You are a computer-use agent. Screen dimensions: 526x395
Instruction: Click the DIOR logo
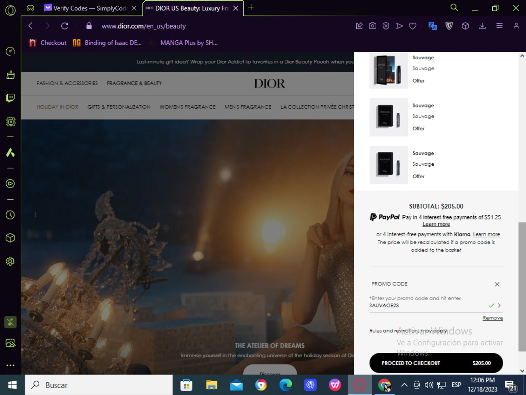click(x=269, y=84)
